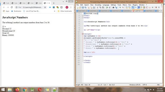This screenshot has width=165, height=92.
Task: Open the Windows Start menu
Action: (x=3, y=90)
